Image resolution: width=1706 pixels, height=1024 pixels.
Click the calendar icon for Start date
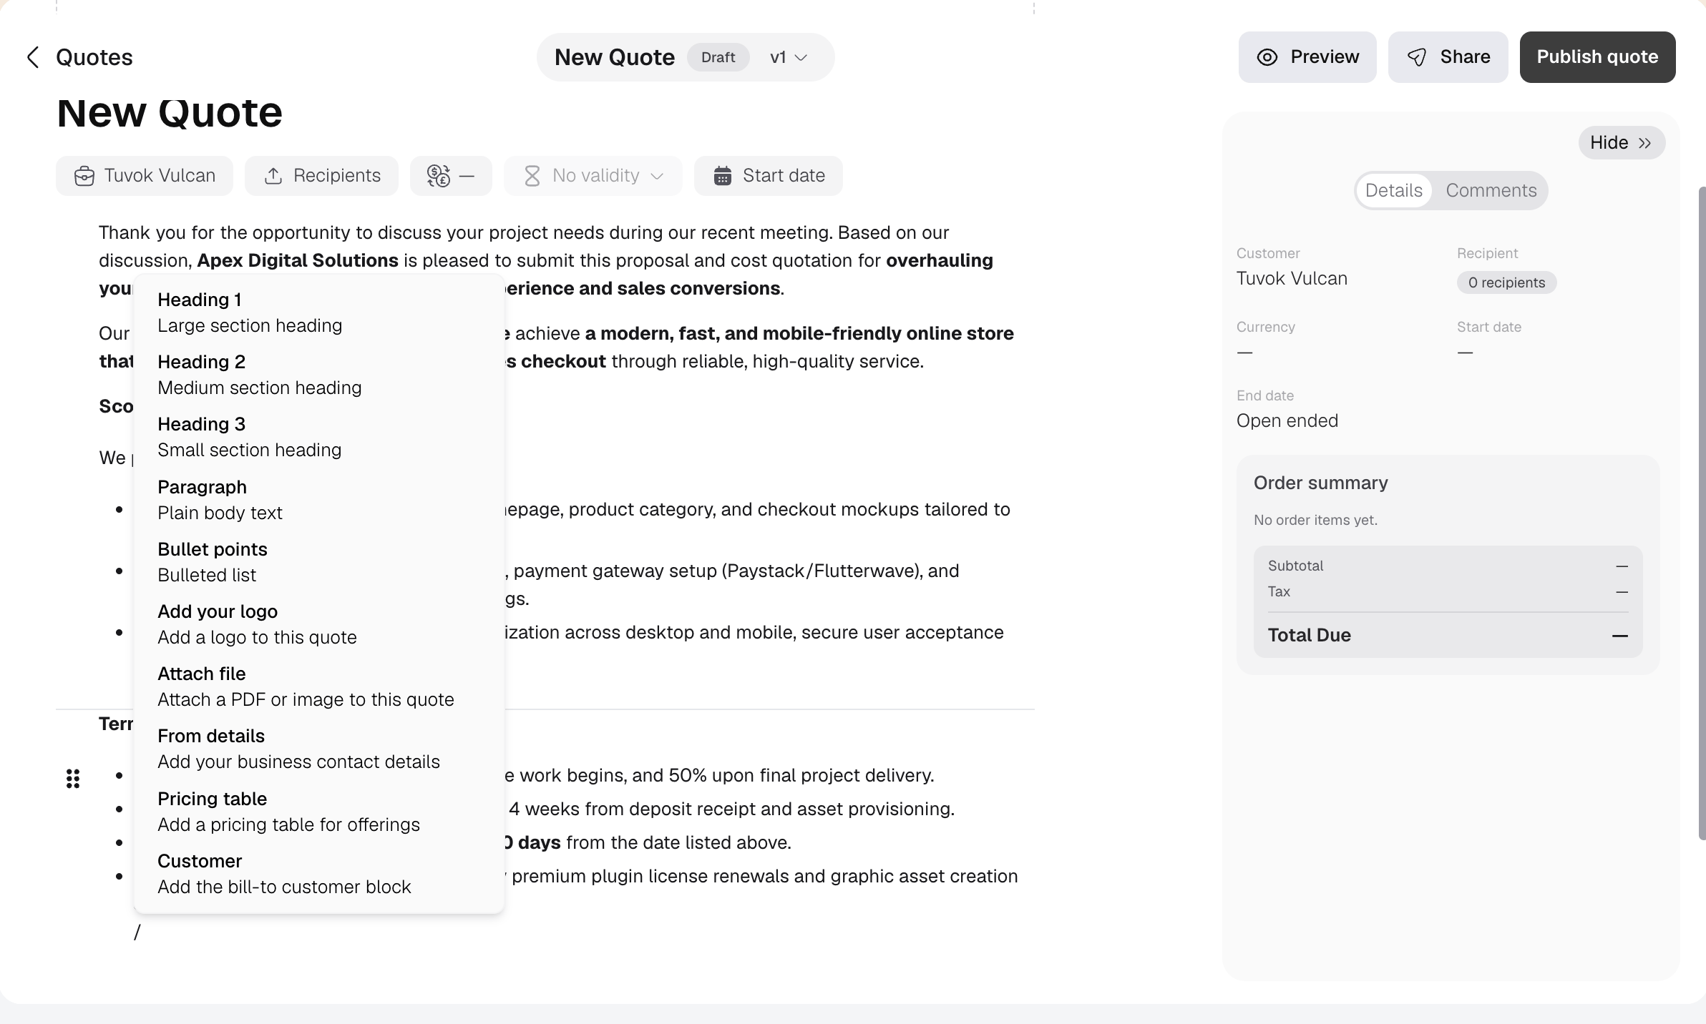[723, 176]
